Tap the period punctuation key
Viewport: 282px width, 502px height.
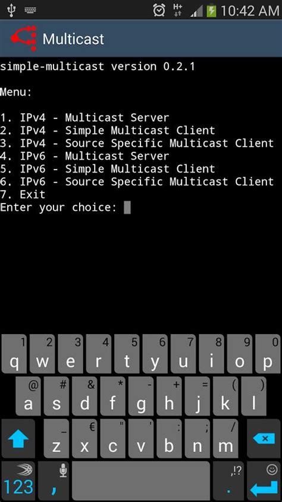(228, 481)
